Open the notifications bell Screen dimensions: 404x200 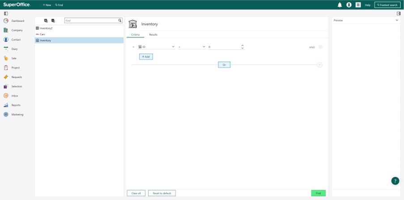coord(340,5)
